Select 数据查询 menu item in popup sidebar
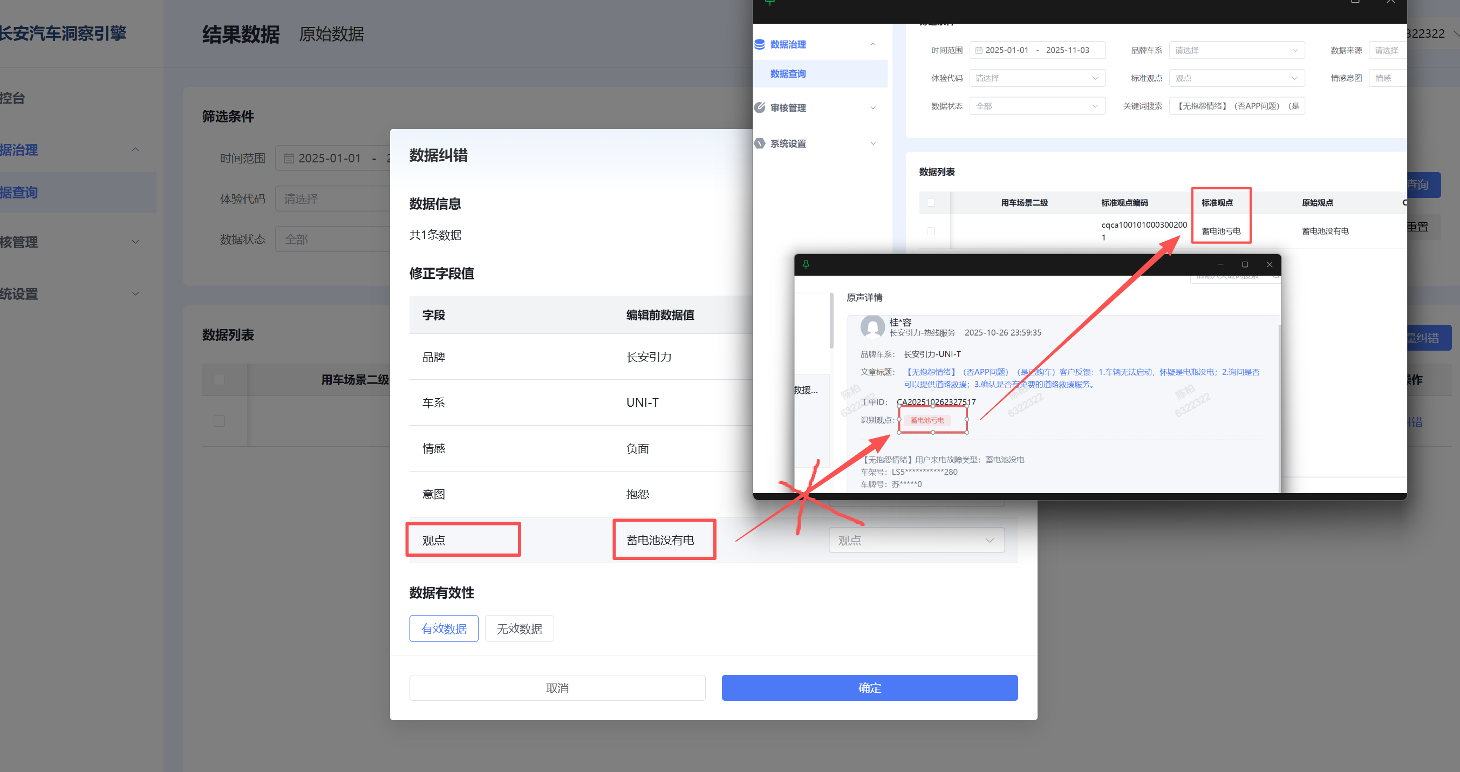The image size is (1460, 772). (x=788, y=74)
